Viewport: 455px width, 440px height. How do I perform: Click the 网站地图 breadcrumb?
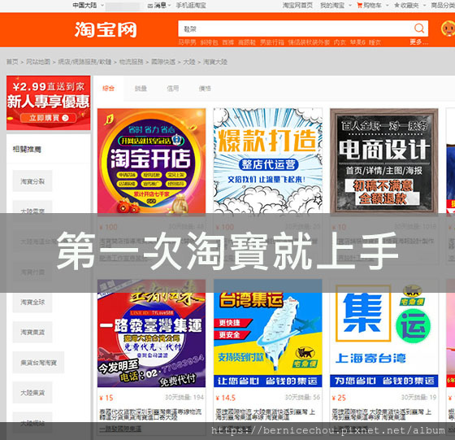click(38, 62)
